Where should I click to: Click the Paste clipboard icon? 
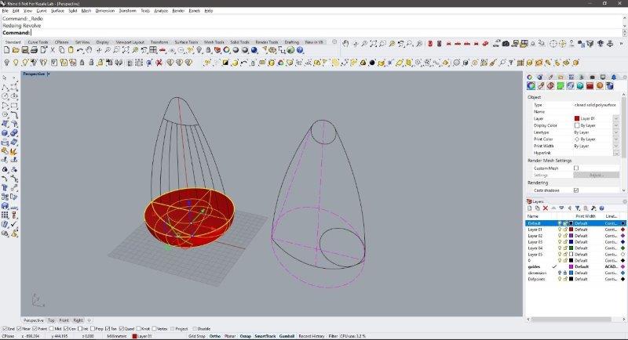[x=71, y=50]
